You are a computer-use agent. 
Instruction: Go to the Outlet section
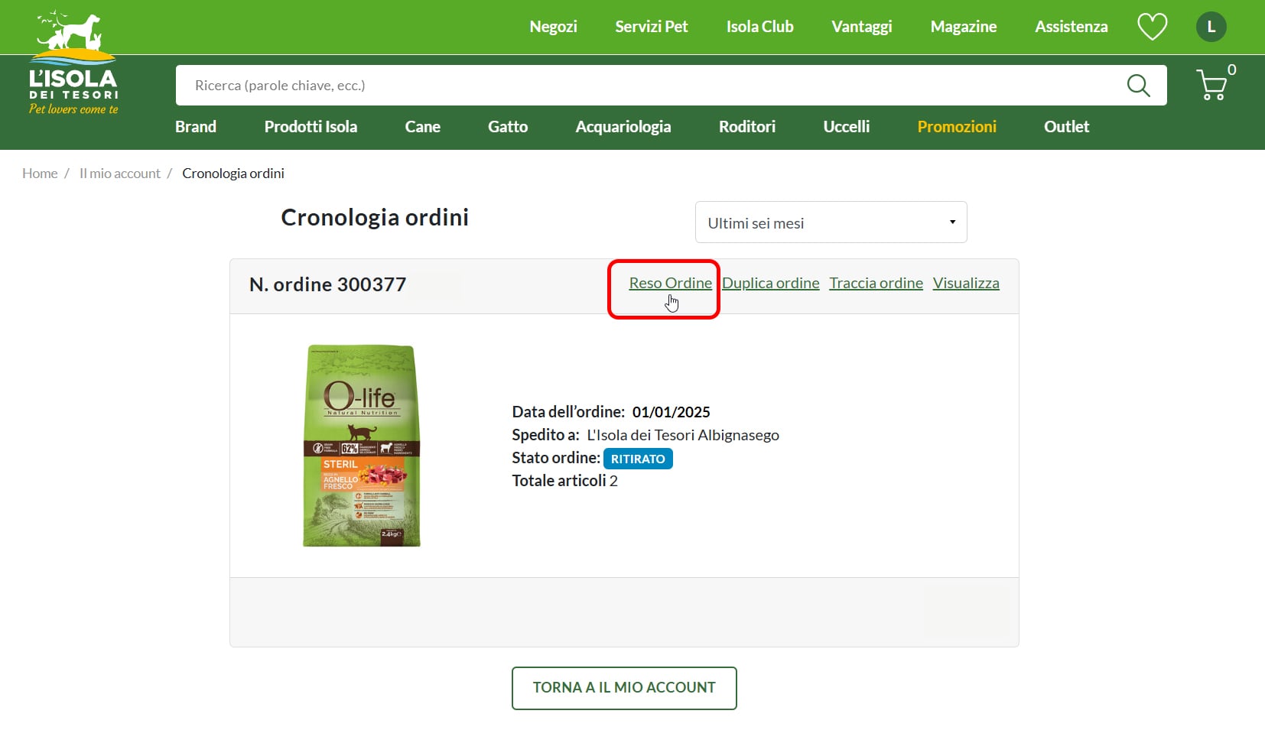click(x=1066, y=127)
